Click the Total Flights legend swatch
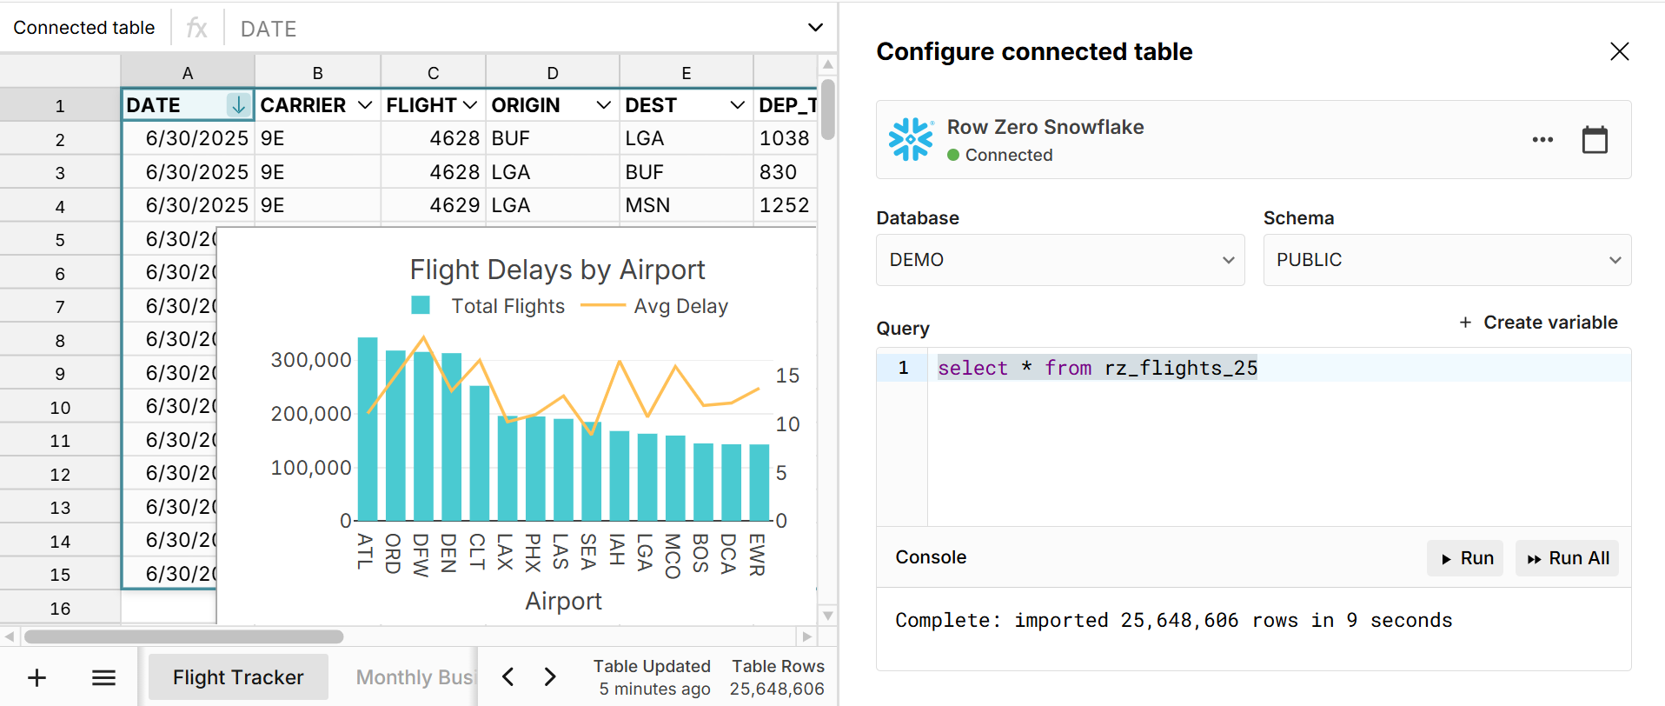The image size is (1665, 706). pyautogui.click(x=421, y=305)
